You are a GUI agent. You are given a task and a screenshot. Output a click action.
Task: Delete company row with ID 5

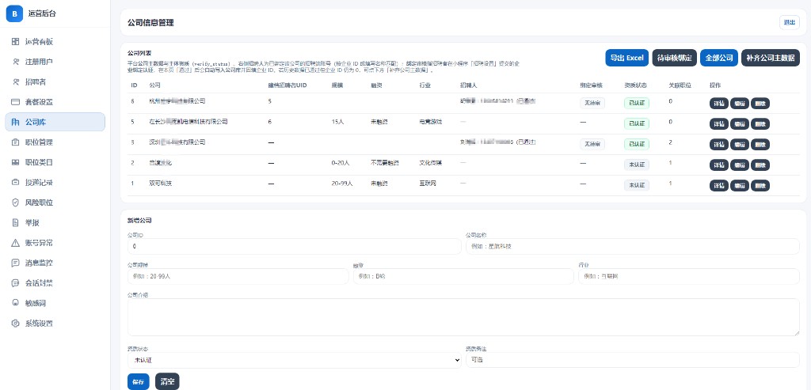[760, 124]
